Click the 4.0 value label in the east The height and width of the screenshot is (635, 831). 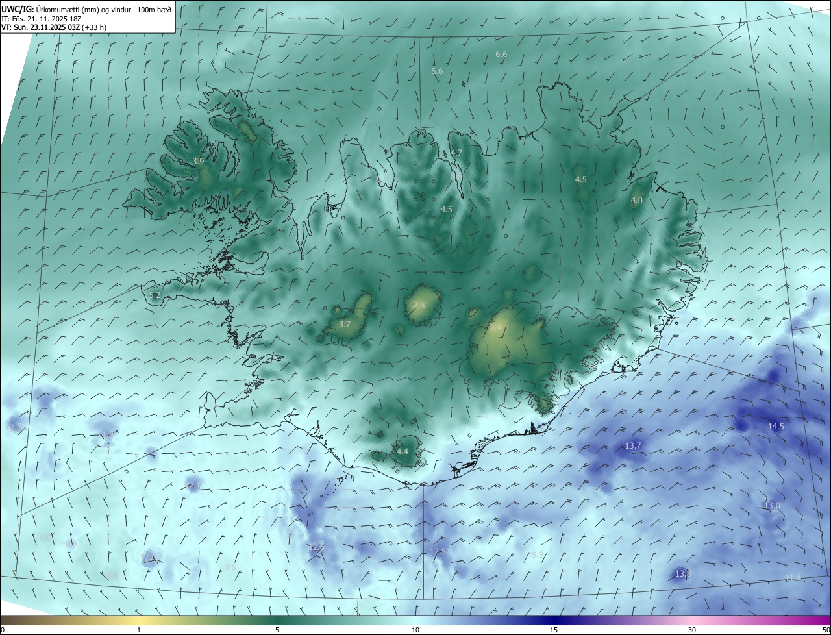[637, 201]
